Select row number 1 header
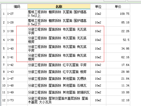Image resolution: width=141 pixels, height=106 pixels. (x=4, y=14)
